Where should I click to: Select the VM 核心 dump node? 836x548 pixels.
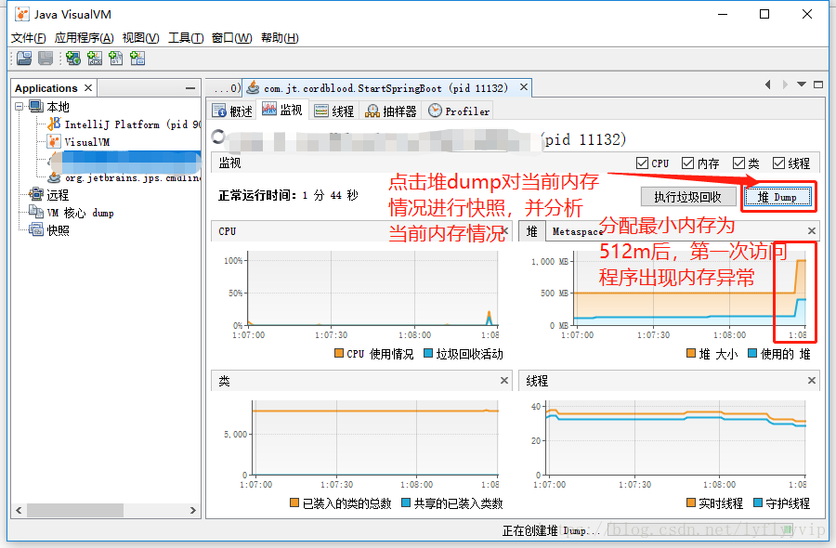[72, 213]
